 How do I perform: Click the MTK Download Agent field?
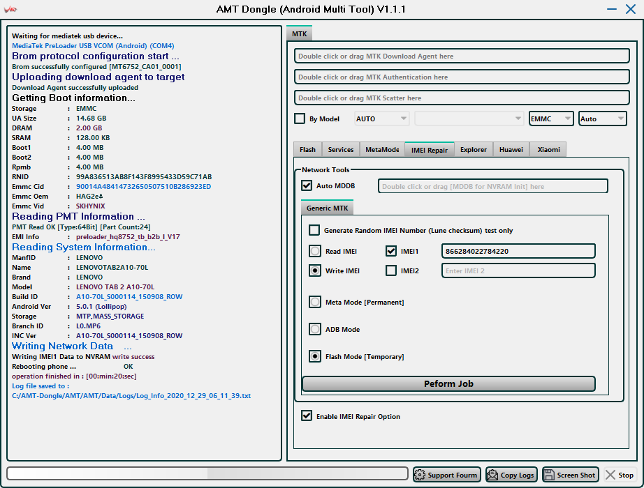point(462,56)
